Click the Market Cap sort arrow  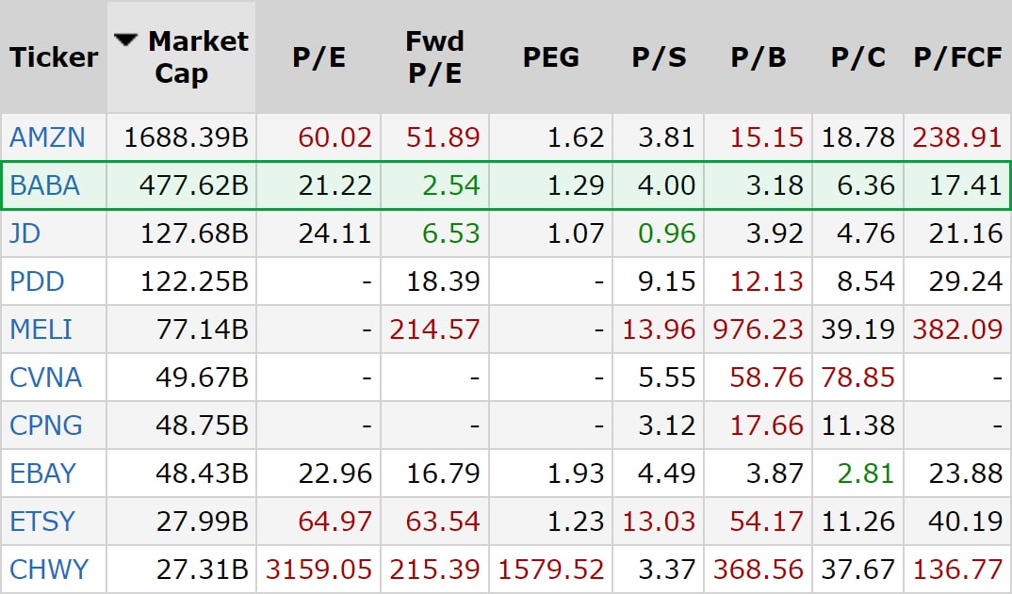pos(125,40)
